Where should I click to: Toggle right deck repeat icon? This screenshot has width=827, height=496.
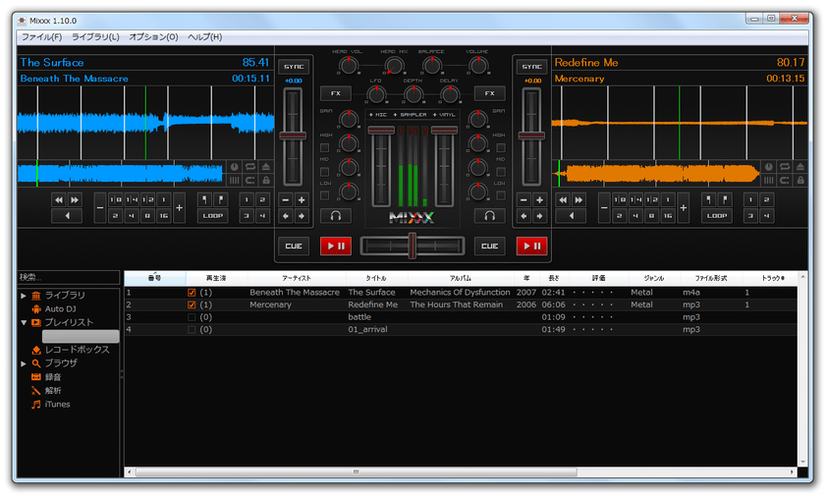click(x=785, y=167)
